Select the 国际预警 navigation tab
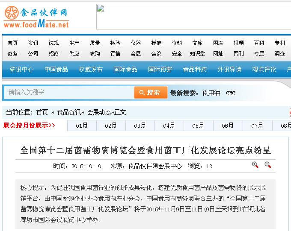 click(160, 70)
